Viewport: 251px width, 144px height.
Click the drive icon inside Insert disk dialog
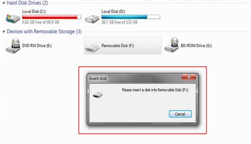click(98, 95)
